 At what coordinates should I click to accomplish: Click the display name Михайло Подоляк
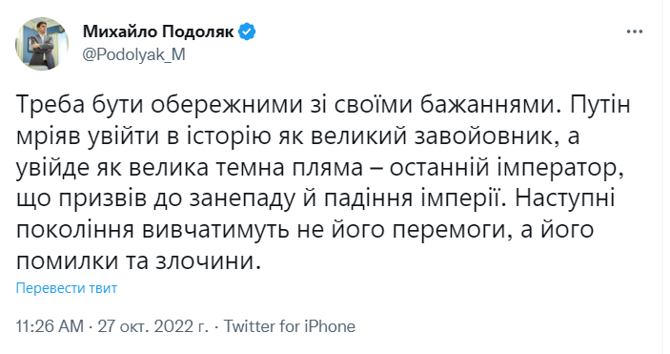[158, 31]
